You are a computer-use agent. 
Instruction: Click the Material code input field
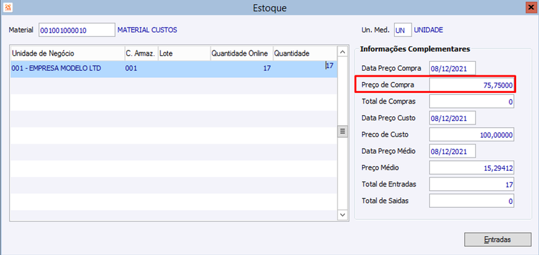[x=77, y=30]
